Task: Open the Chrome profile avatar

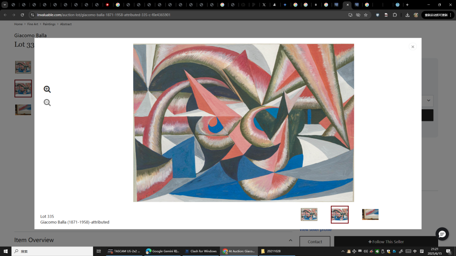Action: [x=416, y=15]
